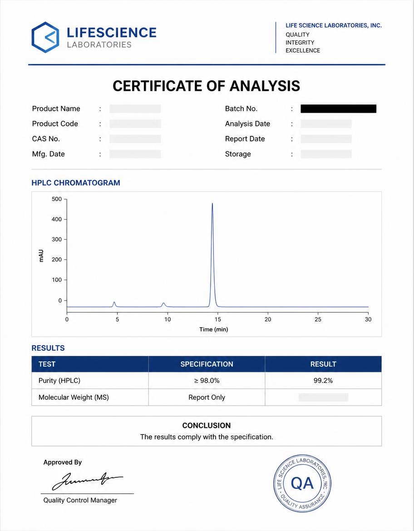Click the 25 x-axis tick label
Viewport: 414px width, 531px height.
318,319
